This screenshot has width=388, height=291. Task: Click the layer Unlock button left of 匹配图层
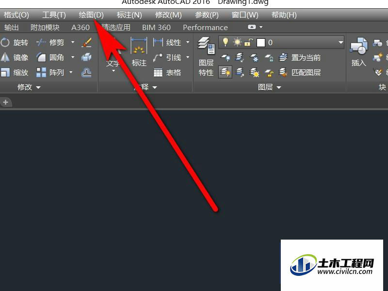pyautogui.click(x=269, y=72)
